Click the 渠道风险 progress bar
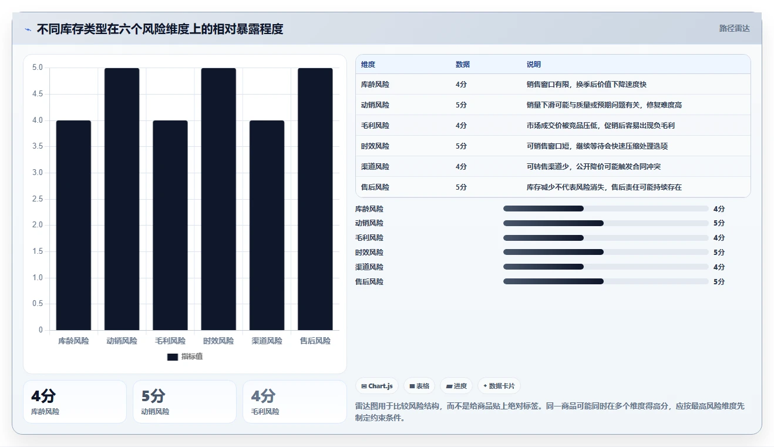The image size is (774, 447). [x=606, y=267]
